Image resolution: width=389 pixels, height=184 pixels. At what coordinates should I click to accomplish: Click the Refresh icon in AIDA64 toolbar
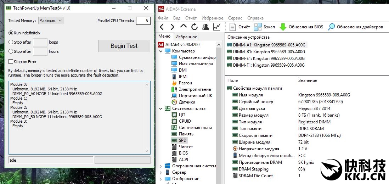click(x=194, y=27)
